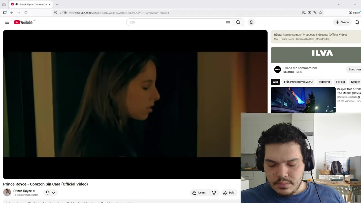Like the video with thumbs up
Viewport: 361px width, 203px height.
click(x=199, y=193)
